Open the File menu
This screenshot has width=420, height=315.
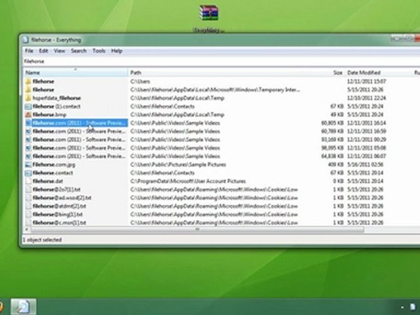click(x=29, y=51)
